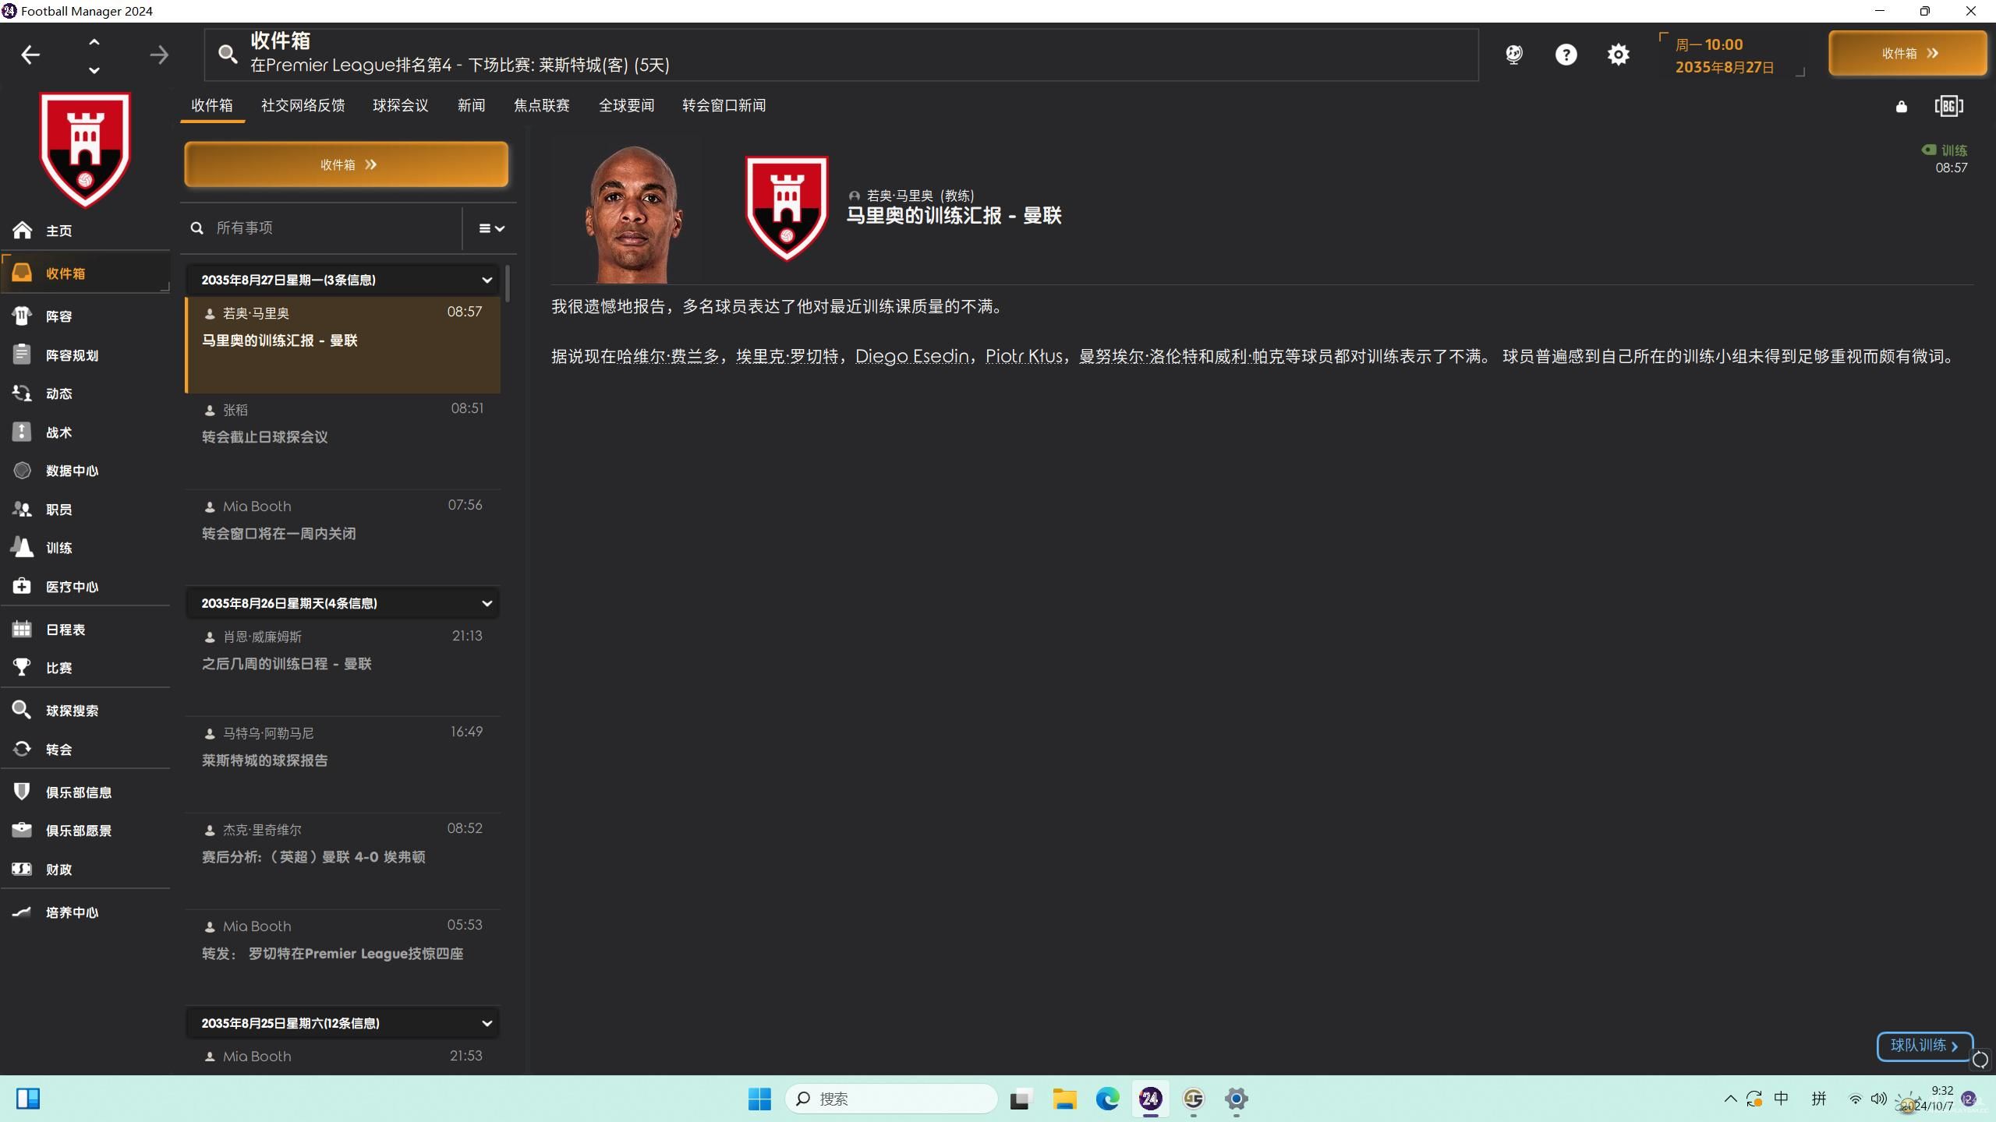
Task: Open 俱乐部愿景 club vision
Action: [x=86, y=831]
